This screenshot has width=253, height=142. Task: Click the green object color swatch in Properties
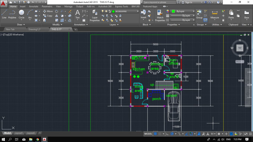(173, 11)
